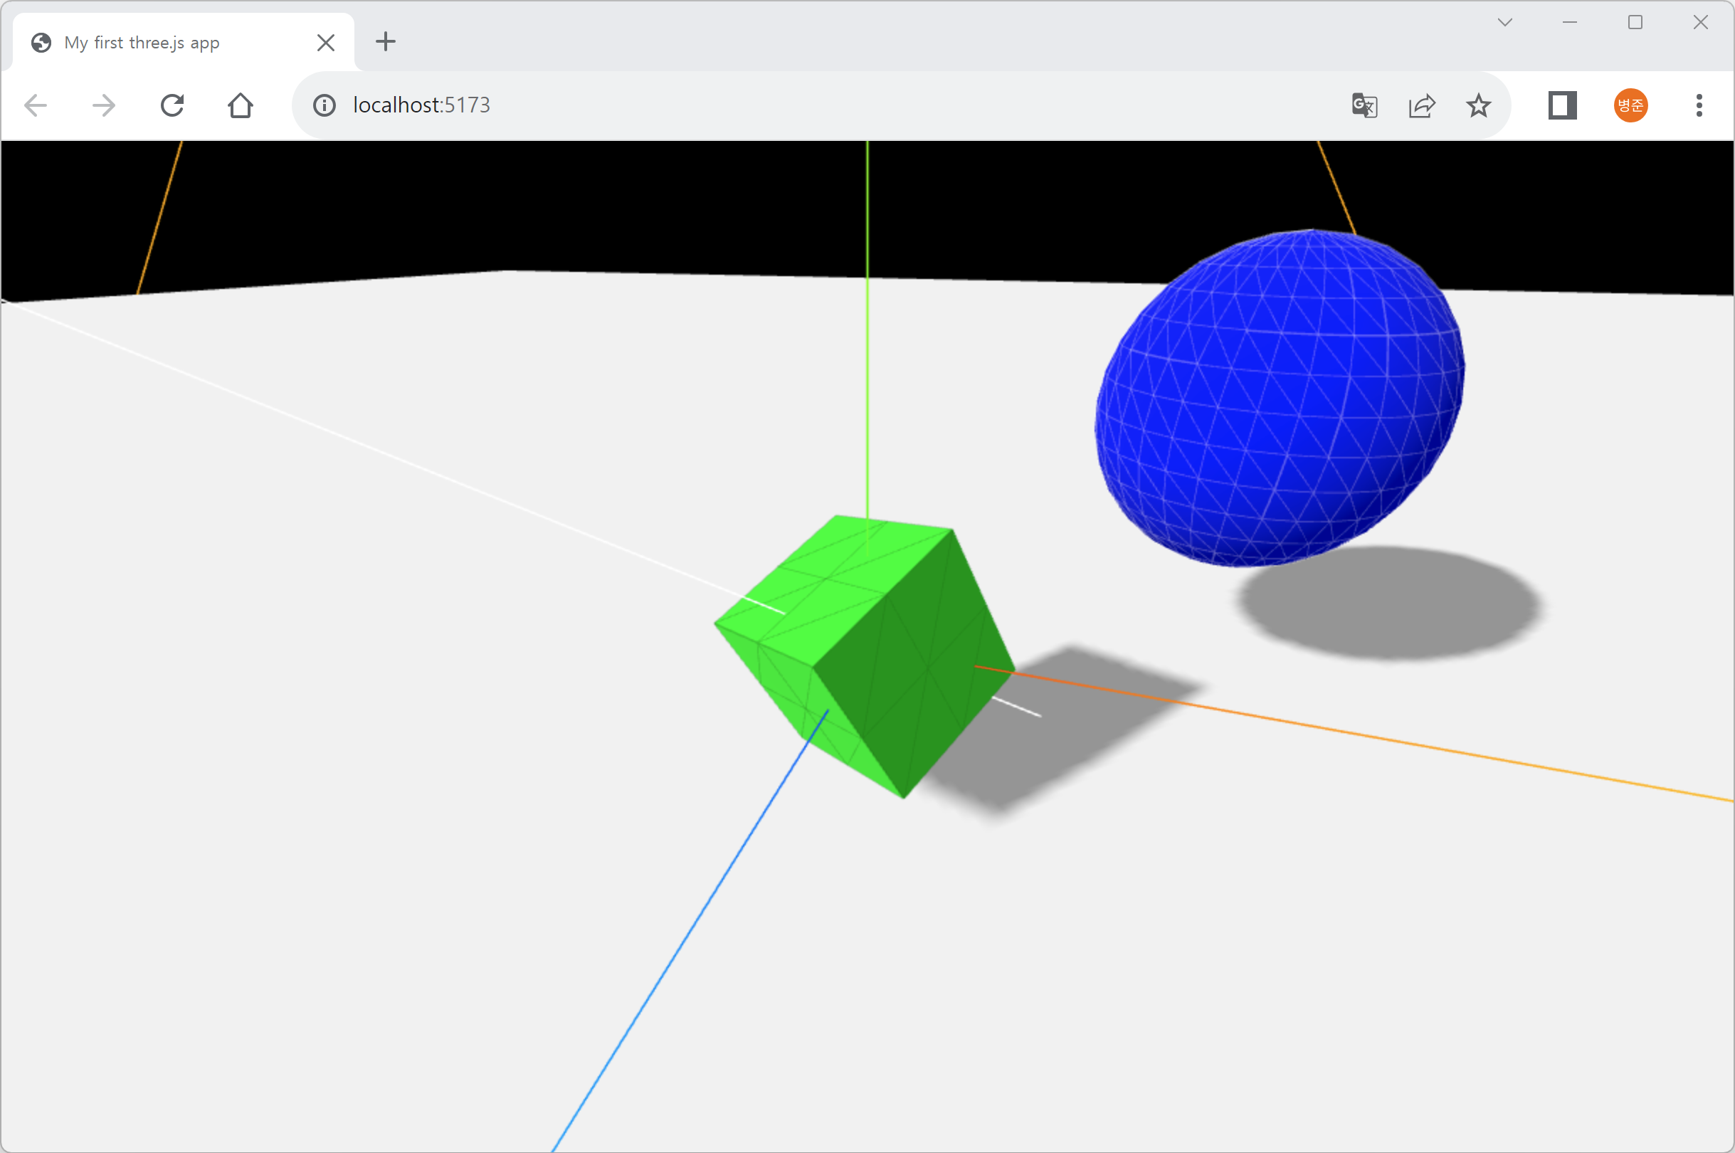The image size is (1735, 1153).
Task: Open Chrome three-dot menu
Action: (x=1699, y=106)
